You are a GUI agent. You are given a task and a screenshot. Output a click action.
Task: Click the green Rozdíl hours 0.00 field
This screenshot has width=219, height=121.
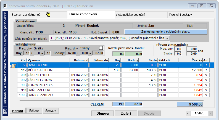(134, 54)
